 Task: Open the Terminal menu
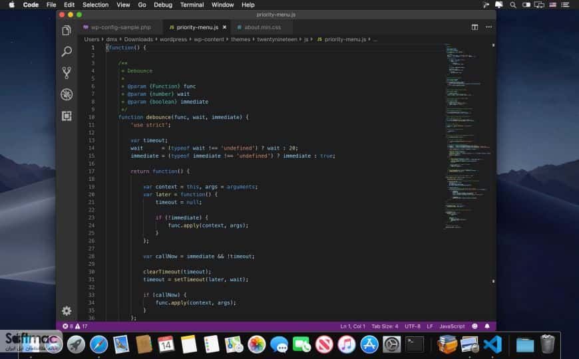pos(192,5)
